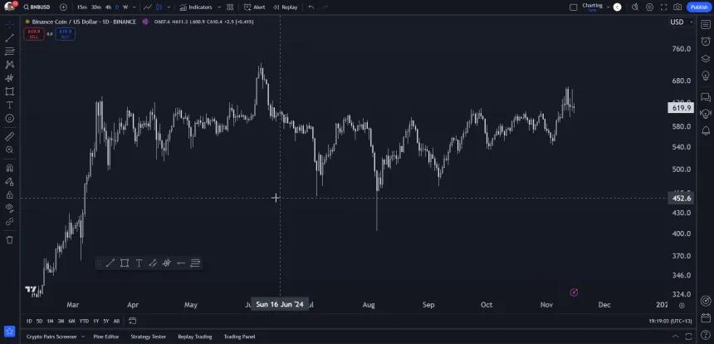Open the patterns tool in left toolbar
This screenshot has width=714, height=344.
point(10,65)
